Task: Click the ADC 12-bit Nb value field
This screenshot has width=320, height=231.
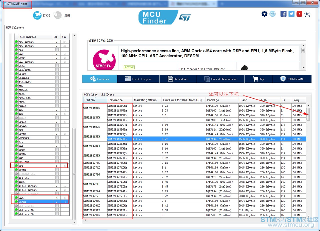Action: [57, 42]
